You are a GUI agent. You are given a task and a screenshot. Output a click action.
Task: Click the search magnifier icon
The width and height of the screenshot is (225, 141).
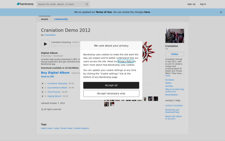coord(87,4)
